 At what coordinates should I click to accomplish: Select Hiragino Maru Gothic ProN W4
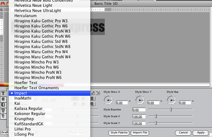pyautogui.click(x=49, y=57)
